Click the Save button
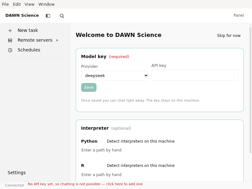 point(89,87)
